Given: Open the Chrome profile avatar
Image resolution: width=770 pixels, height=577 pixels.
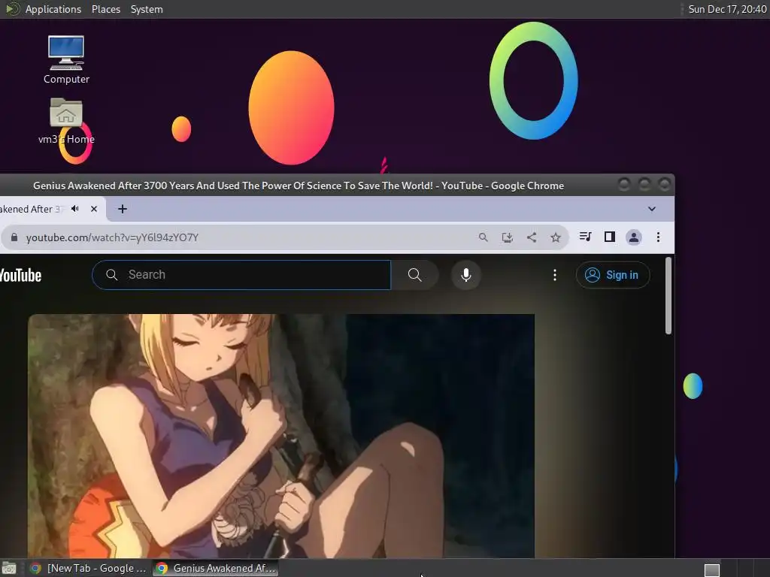Looking at the screenshot, I should [633, 237].
